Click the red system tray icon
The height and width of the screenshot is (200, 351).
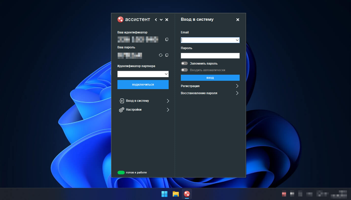(x=284, y=194)
